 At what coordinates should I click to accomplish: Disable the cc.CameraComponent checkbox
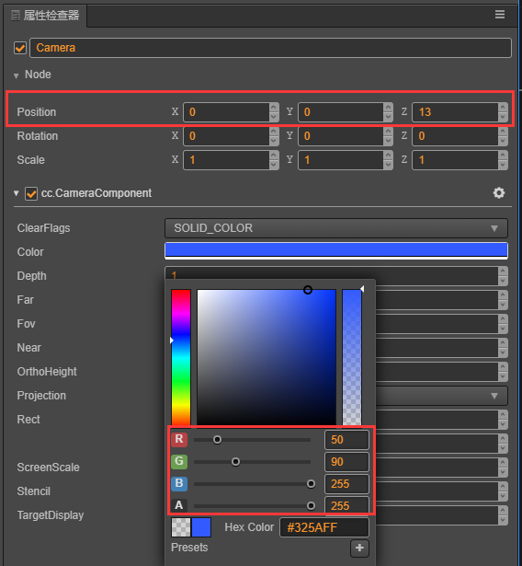[31, 193]
